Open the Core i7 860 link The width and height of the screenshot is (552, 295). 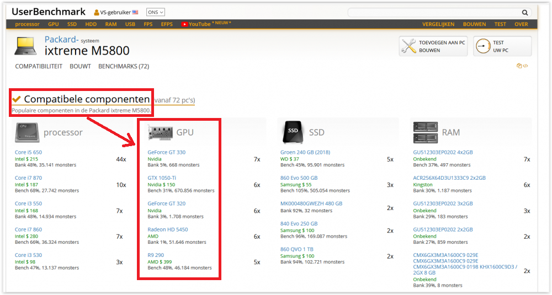pyautogui.click(x=28, y=229)
